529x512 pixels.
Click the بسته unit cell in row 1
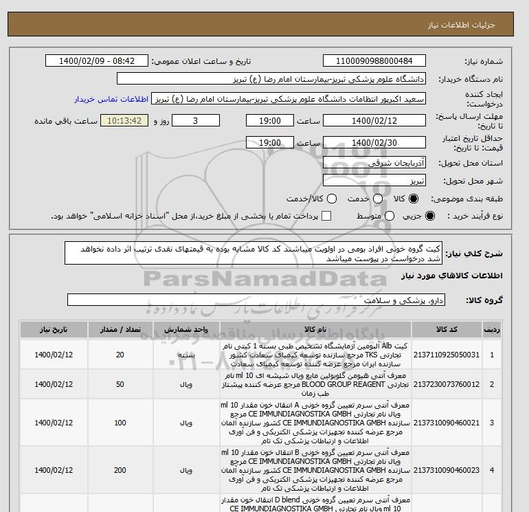(186, 355)
